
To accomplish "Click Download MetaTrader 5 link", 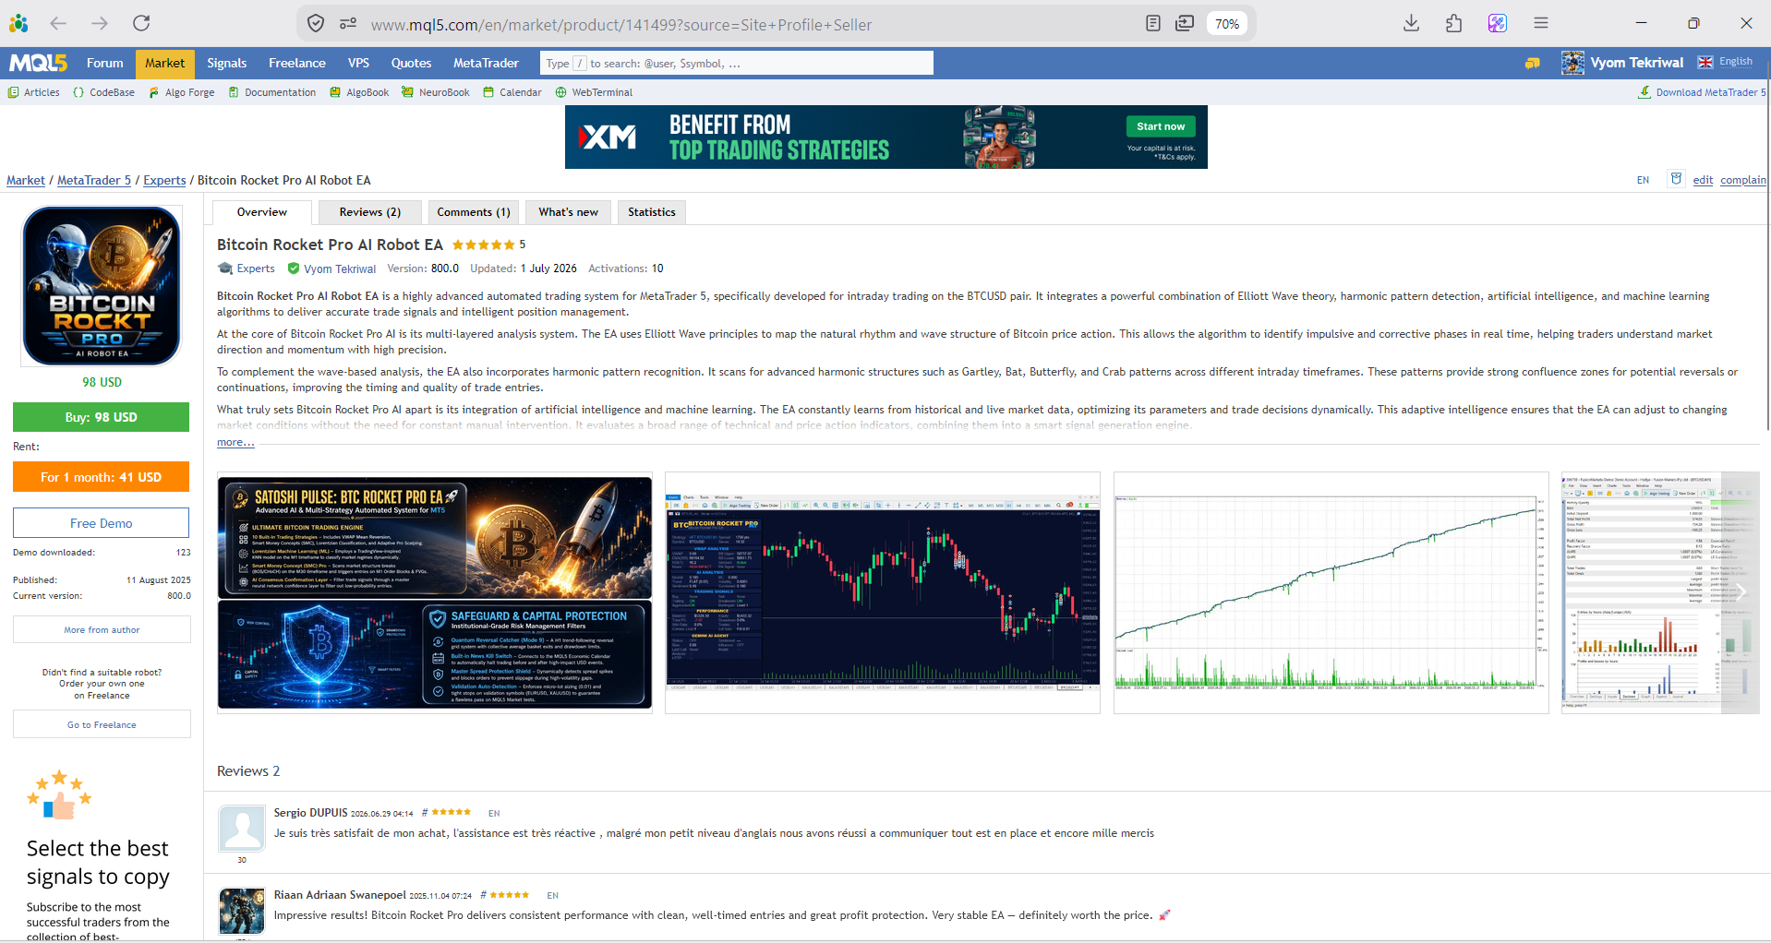I will 1702,92.
